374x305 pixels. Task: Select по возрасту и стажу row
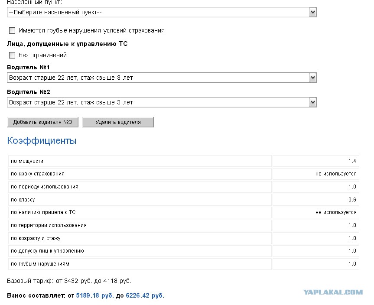(184, 238)
